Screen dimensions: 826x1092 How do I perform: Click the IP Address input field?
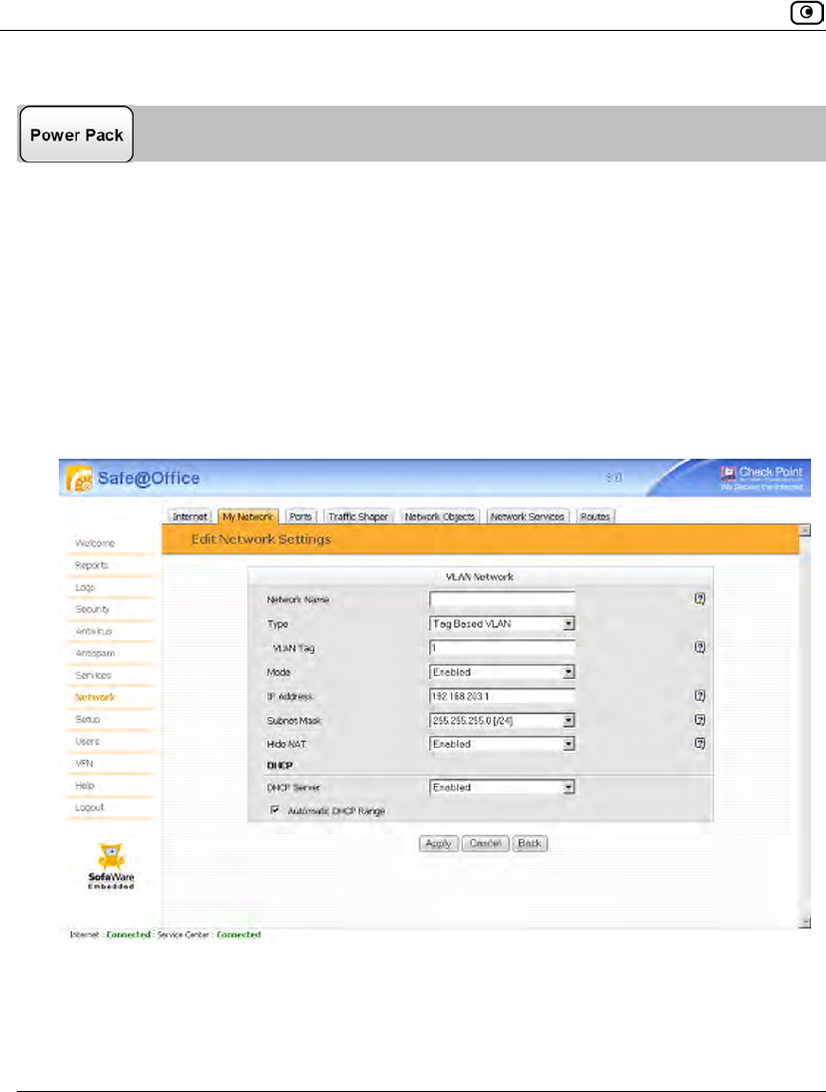pos(502,696)
